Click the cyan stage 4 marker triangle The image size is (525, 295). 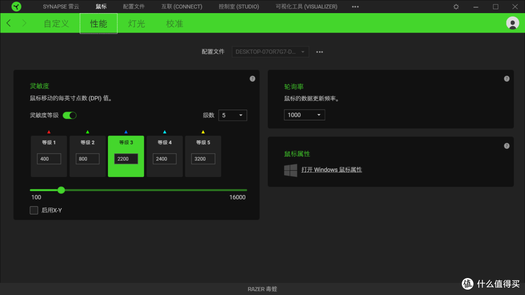pyautogui.click(x=164, y=132)
